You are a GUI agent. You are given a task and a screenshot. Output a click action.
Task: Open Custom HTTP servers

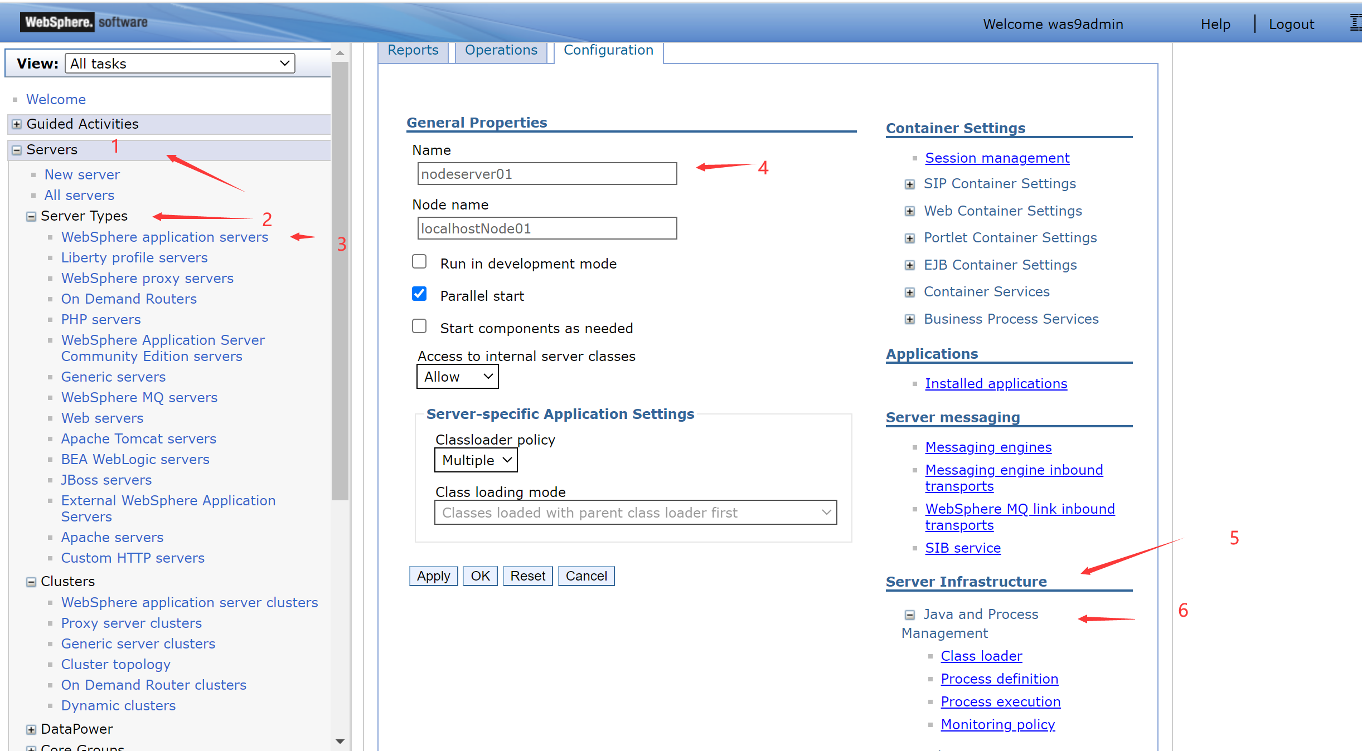coord(133,558)
